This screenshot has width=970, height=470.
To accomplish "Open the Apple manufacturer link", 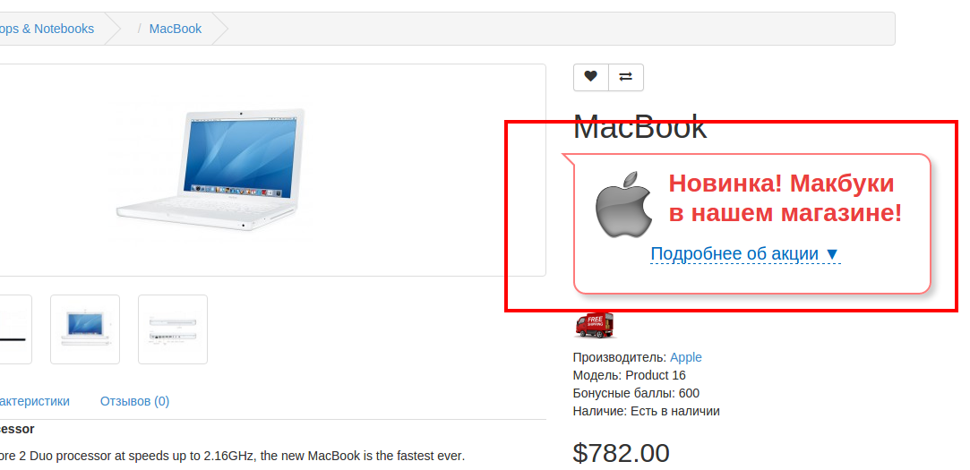I will click(686, 357).
